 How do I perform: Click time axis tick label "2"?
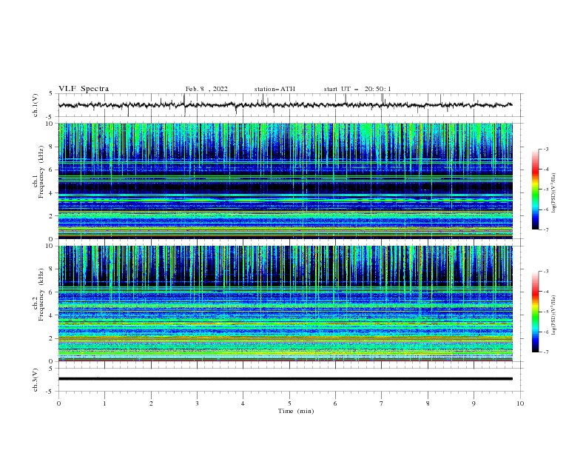(151, 403)
